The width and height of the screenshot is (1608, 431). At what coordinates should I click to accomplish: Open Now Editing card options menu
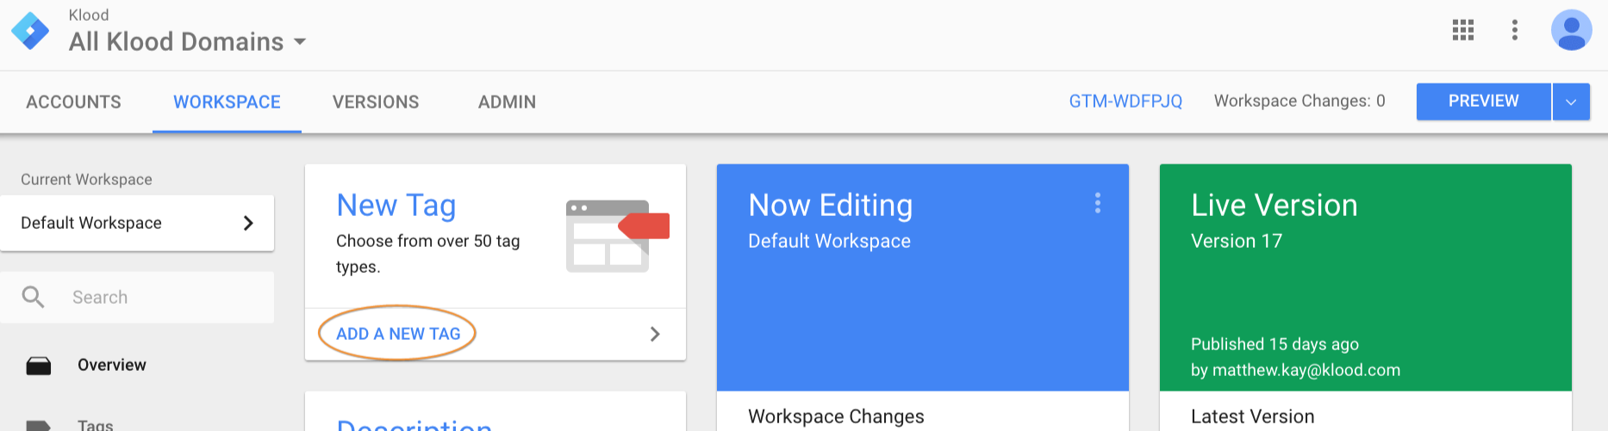click(1097, 203)
